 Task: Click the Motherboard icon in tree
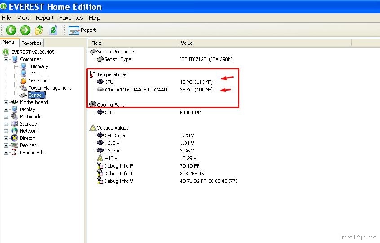[x=14, y=102]
